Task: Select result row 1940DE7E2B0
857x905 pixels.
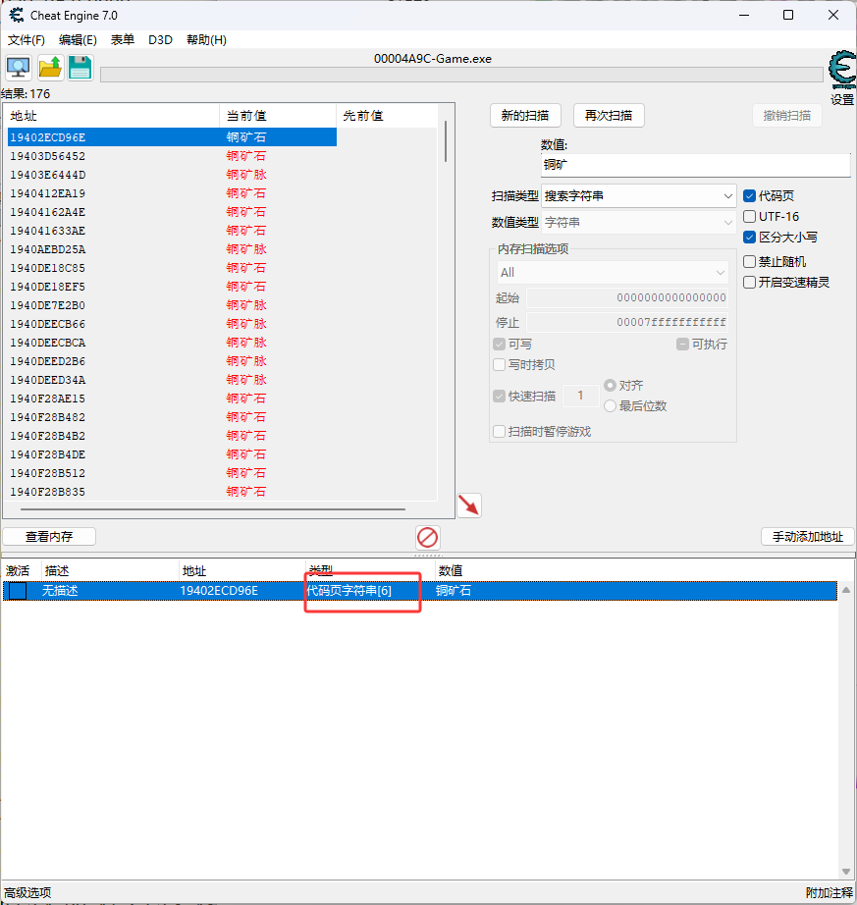Action: pyautogui.click(x=172, y=305)
